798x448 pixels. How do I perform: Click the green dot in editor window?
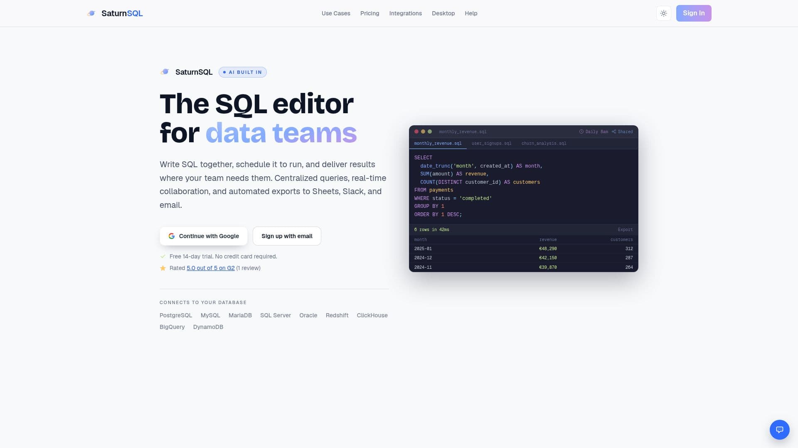[430, 131]
